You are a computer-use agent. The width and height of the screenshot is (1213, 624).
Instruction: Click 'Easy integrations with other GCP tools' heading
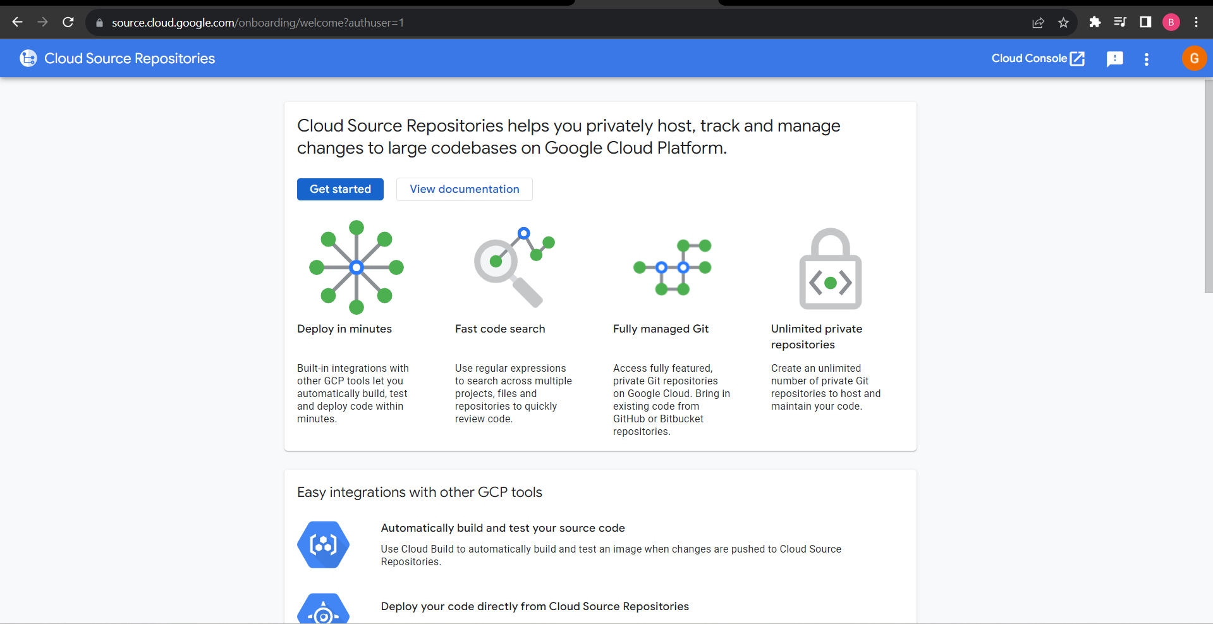tap(420, 492)
